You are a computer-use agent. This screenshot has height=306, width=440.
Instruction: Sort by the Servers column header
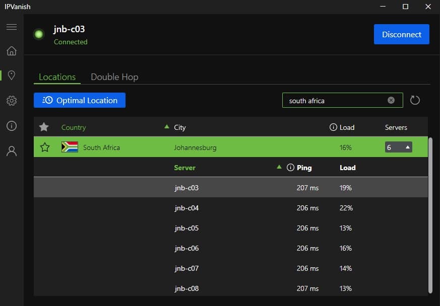pyautogui.click(x=396, y=127)
